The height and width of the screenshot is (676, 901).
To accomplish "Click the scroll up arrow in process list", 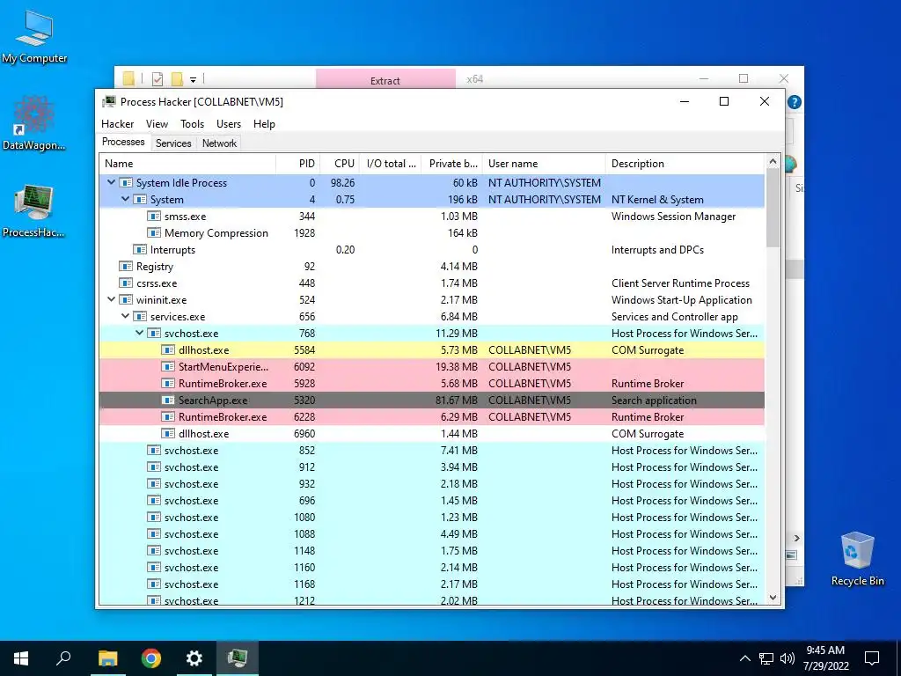I will pyautogui.click(x=773, y=162).
